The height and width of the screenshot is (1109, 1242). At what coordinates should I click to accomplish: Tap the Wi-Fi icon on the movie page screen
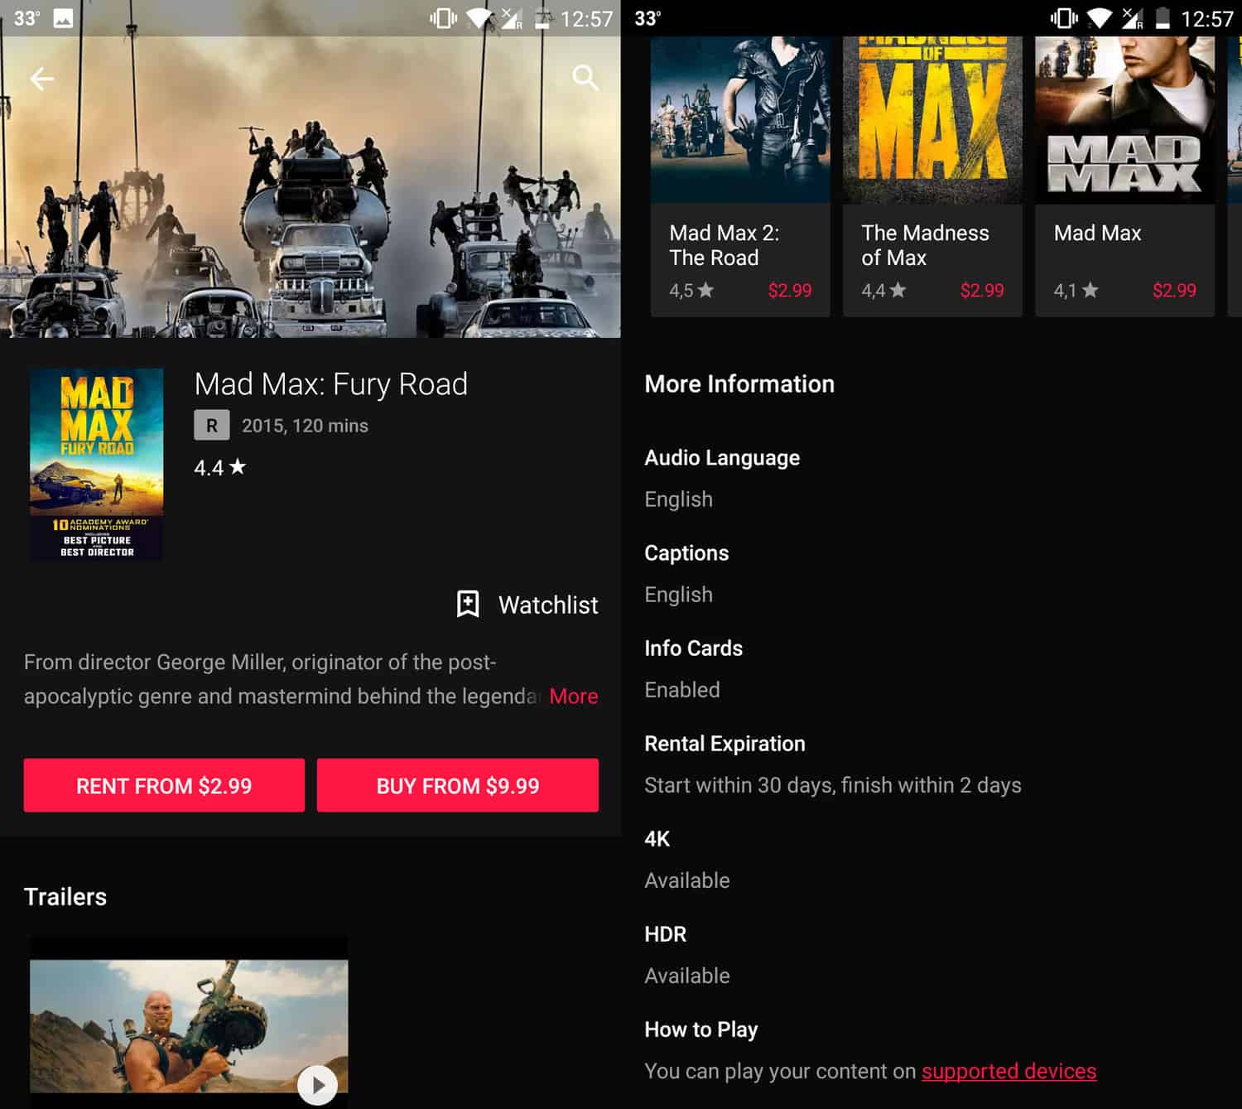tap(479, 18)
